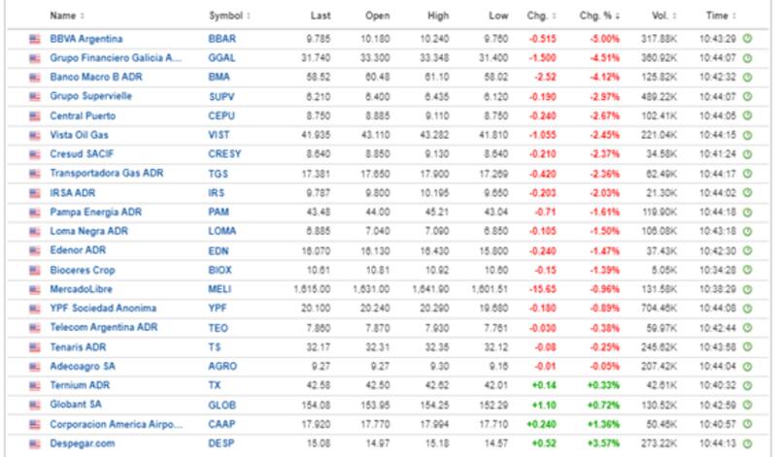This screenshot has width=777, height=457.
Task: Click the clock status icon in the Despegar.com row
Action: click(748, 443)
